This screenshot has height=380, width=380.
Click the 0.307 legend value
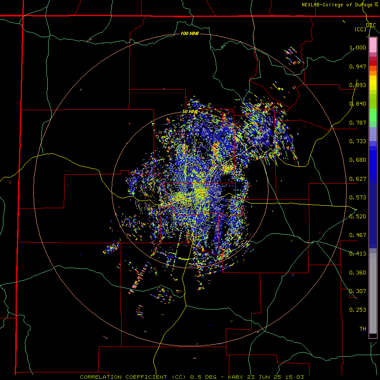click(x=358, y=291)
